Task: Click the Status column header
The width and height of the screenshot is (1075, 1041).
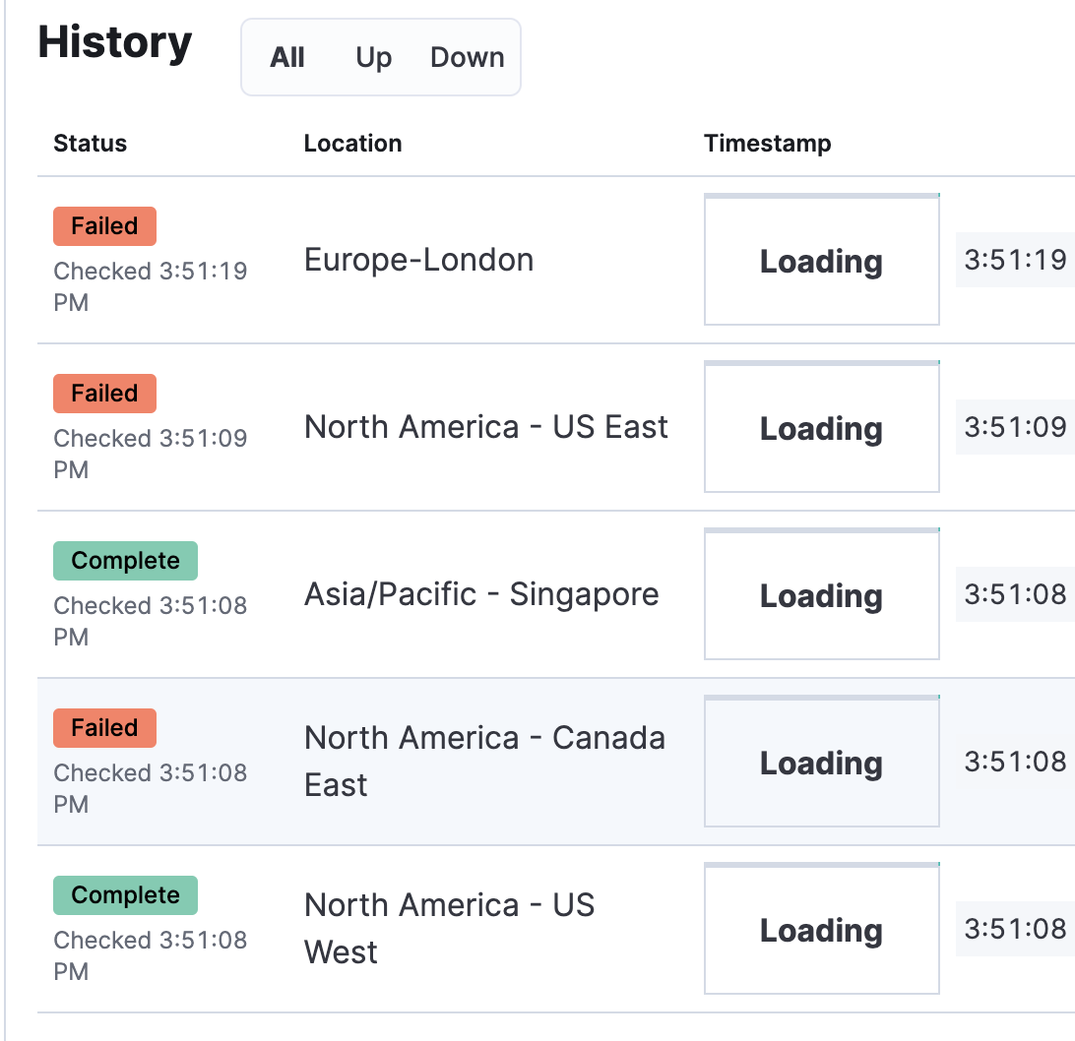Action: (90, 144)
